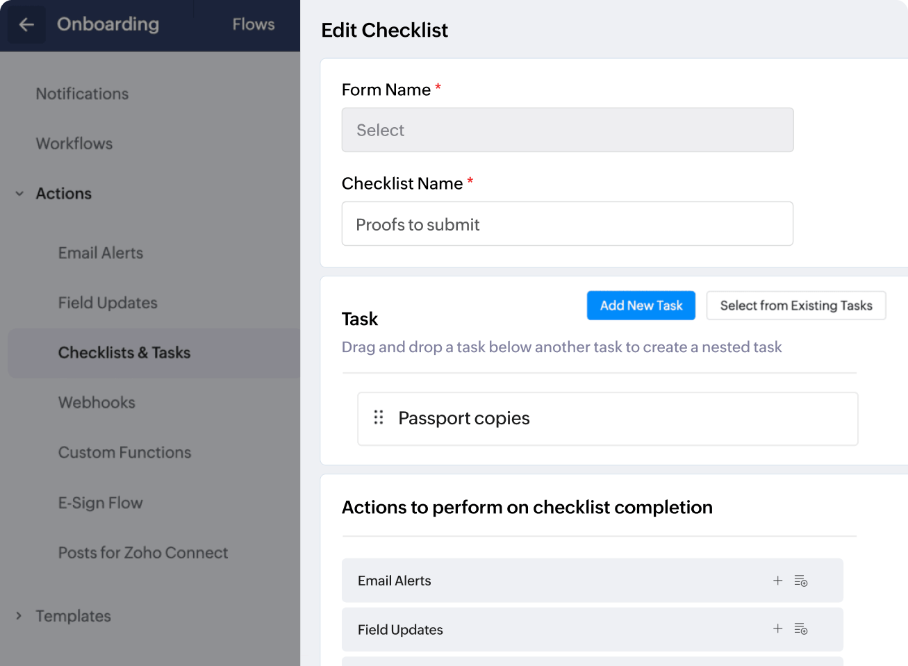The width and height of the screenshot is (908, 666).
Task: Expand the Templates section in sidebar
Action: (x=19, y=616)
